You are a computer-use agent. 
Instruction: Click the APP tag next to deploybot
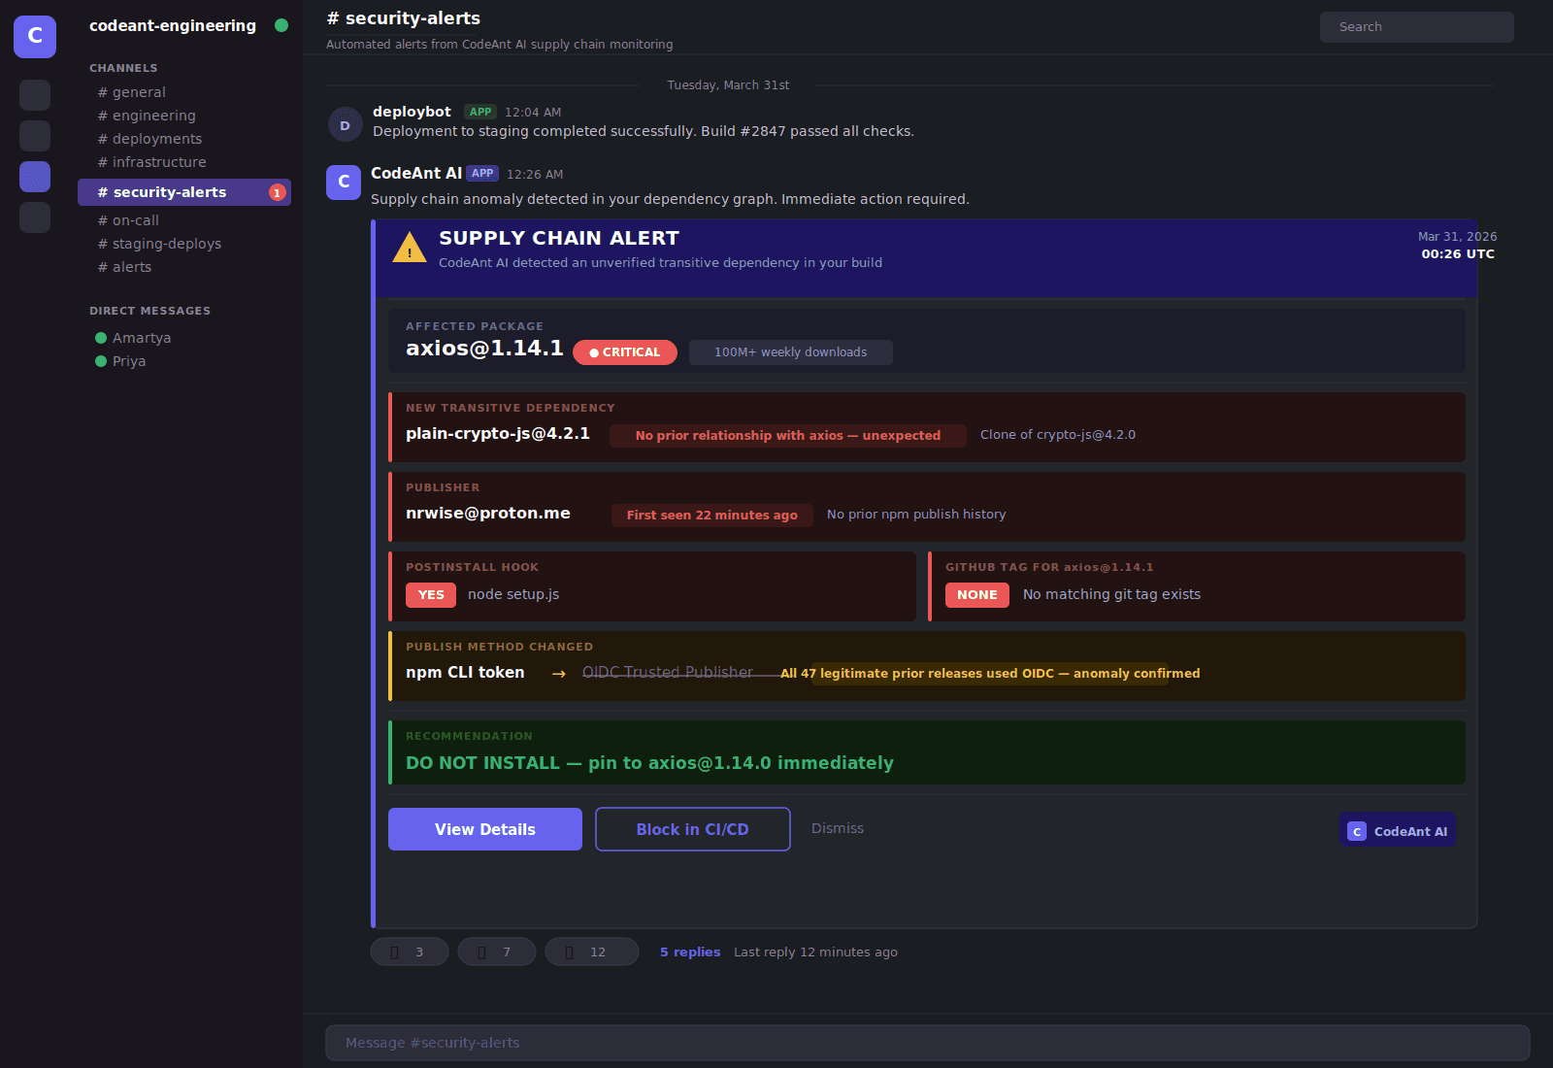[x=480, y=112]
